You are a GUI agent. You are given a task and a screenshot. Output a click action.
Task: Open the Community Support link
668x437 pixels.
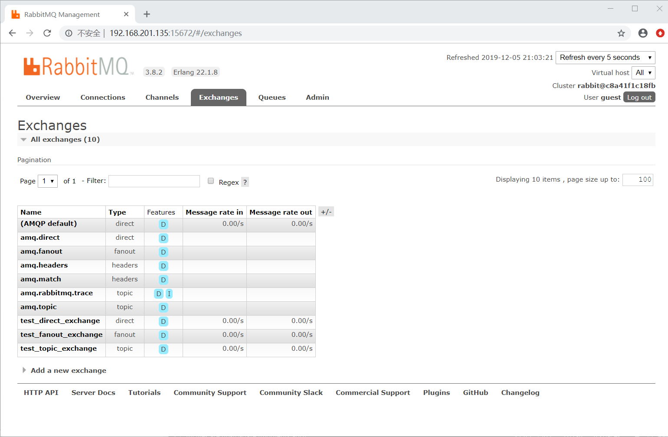tap(210, 392)
